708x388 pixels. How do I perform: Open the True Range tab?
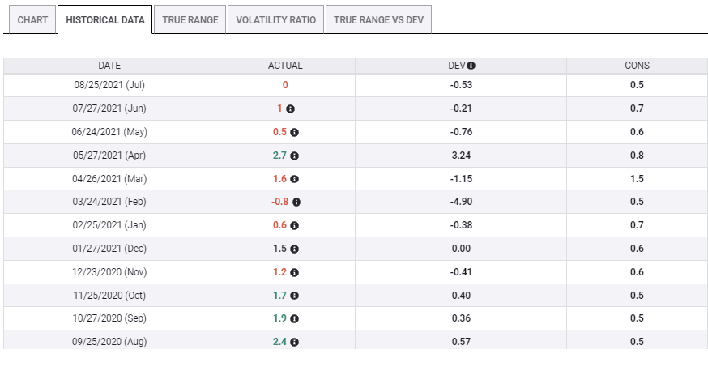[x=190, y=19]
